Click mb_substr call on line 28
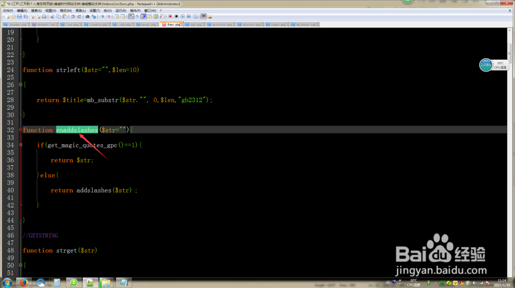The height and width of the screenshot is (288, 515). pyautogui.click(x=102, y=100)
